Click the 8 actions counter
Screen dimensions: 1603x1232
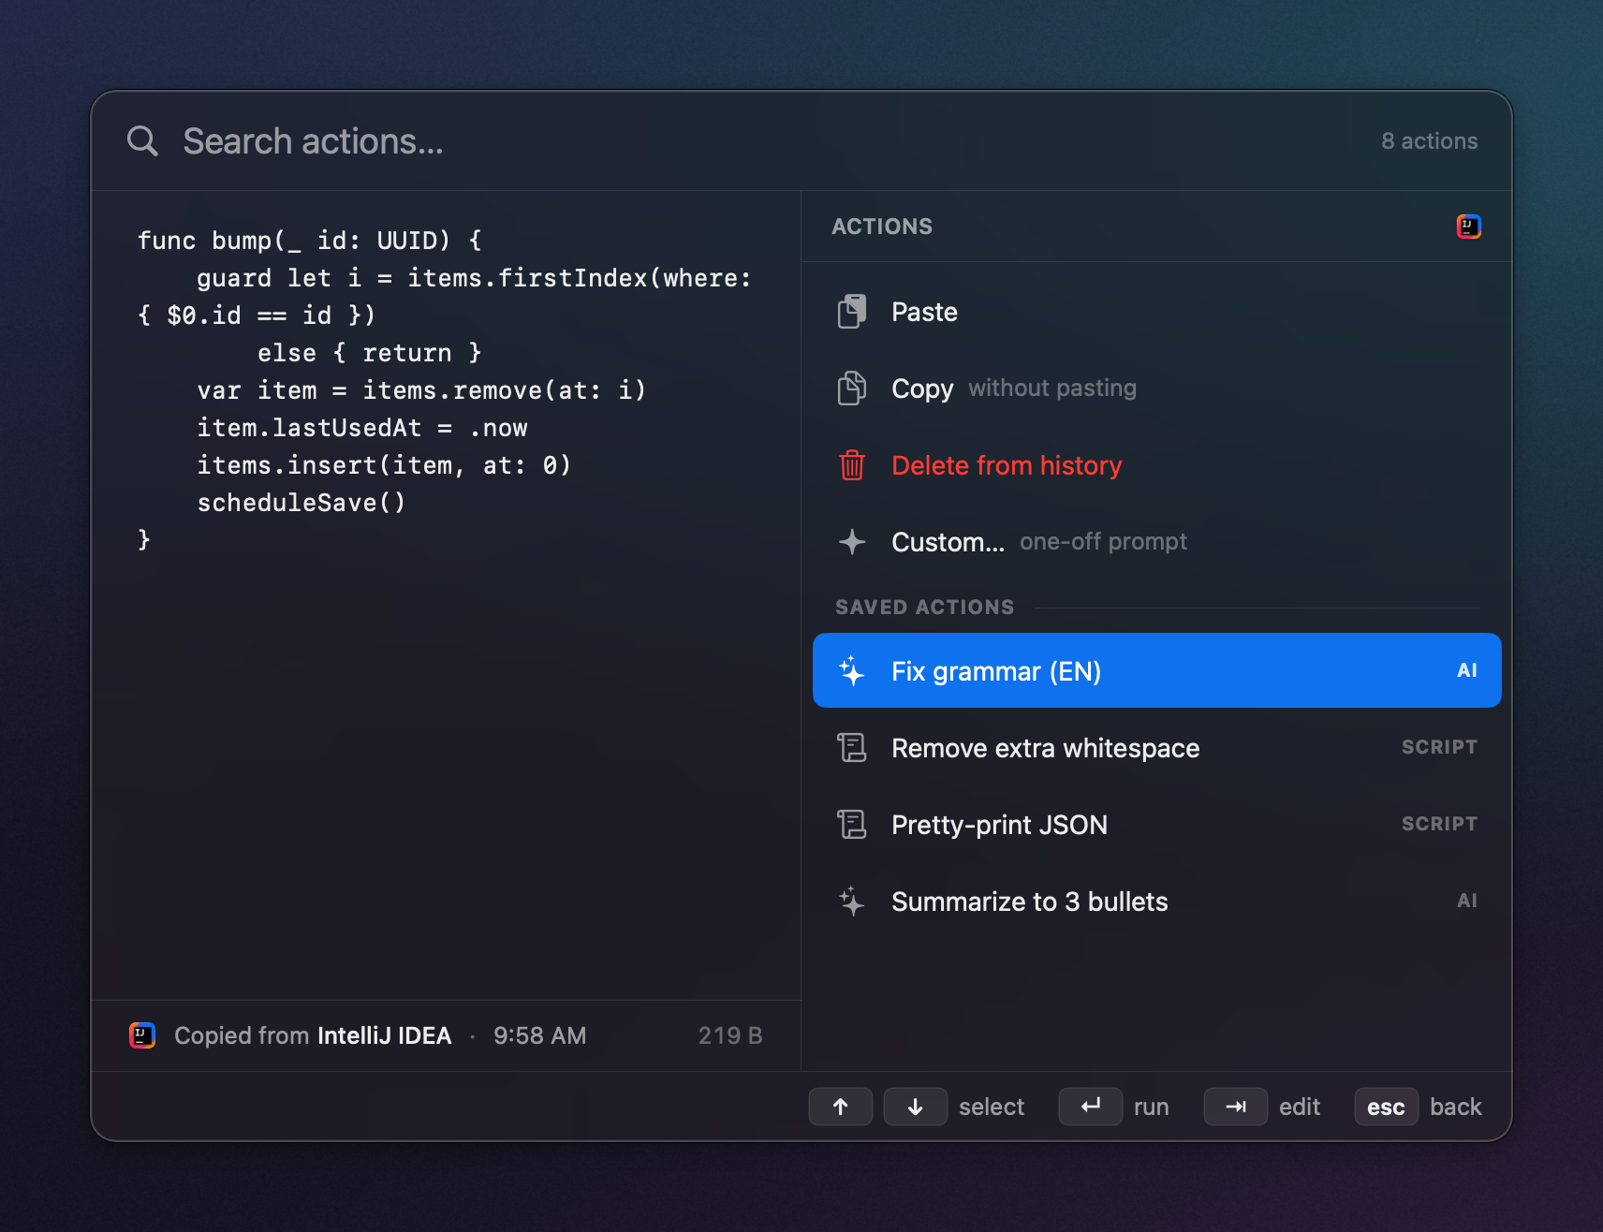[x=1430, y=141]
